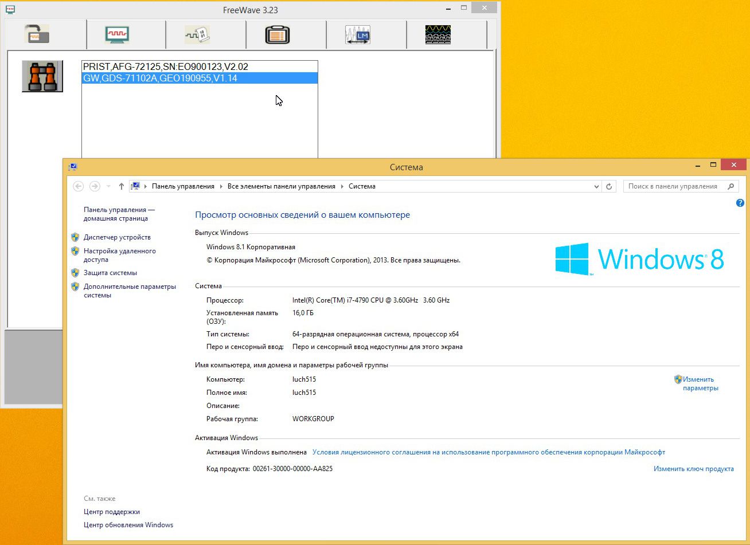Open Дополнительные параметры системы
Image resolution: width=750 pixels, height=545 pixels.
(130, 291)
